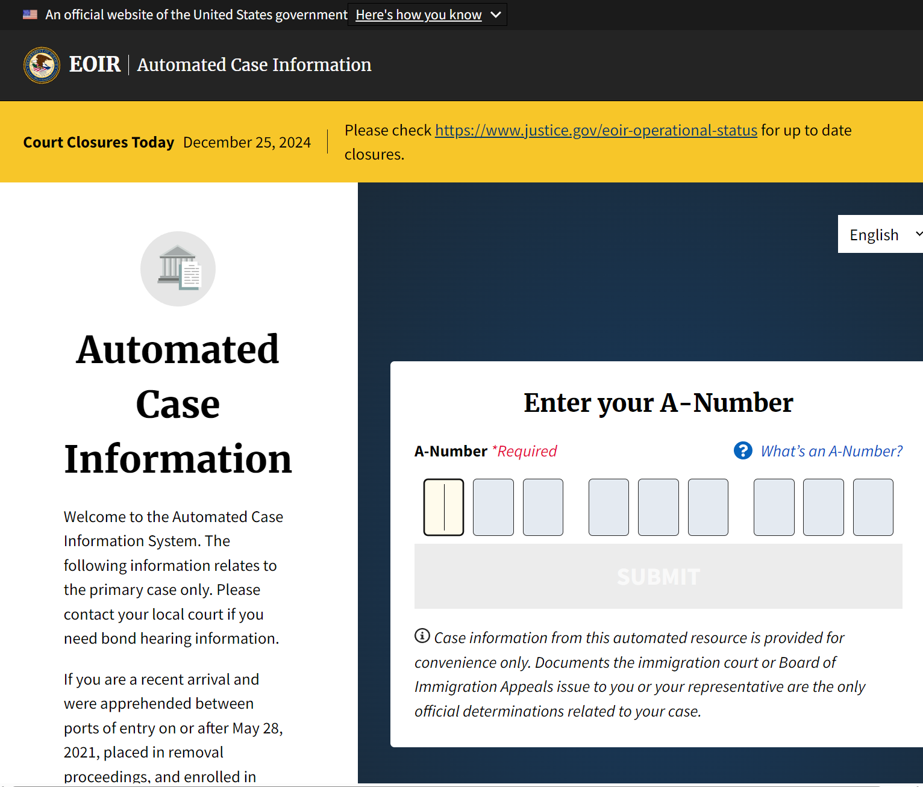The width and height of the screenshot is (923, 787).
Task: Click the eighth A-Number digit box
Action: tap(824, 507)
